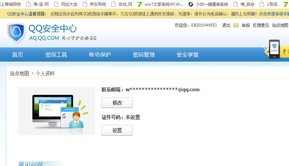The height and width of the screenshot is (166, 289).
Task: Click 退出 to log out
Action: coord(226,25)
